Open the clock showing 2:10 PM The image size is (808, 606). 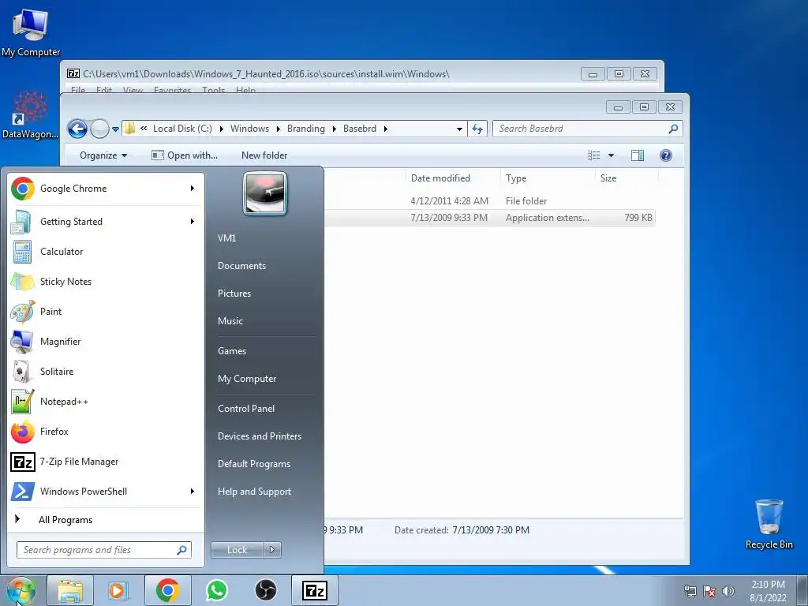pos(768,591)
